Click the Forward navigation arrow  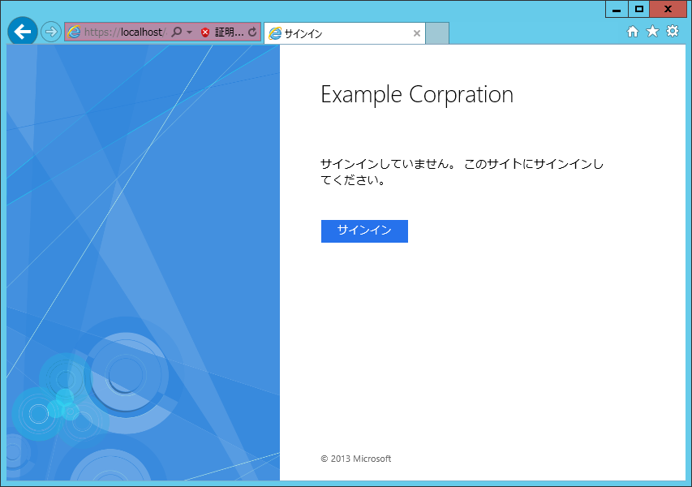pos(51,32)
